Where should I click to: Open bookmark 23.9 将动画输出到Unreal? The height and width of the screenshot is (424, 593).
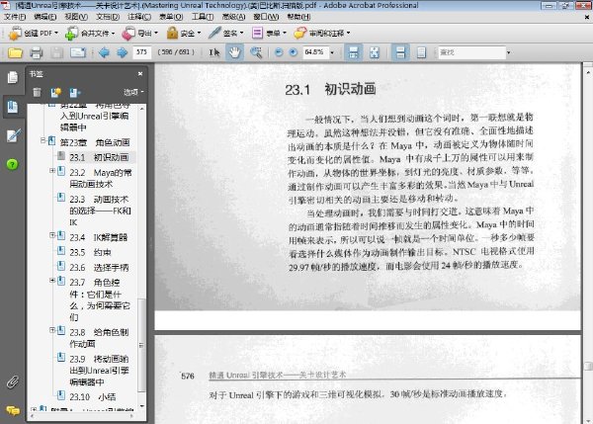click(x=99, y=371)
